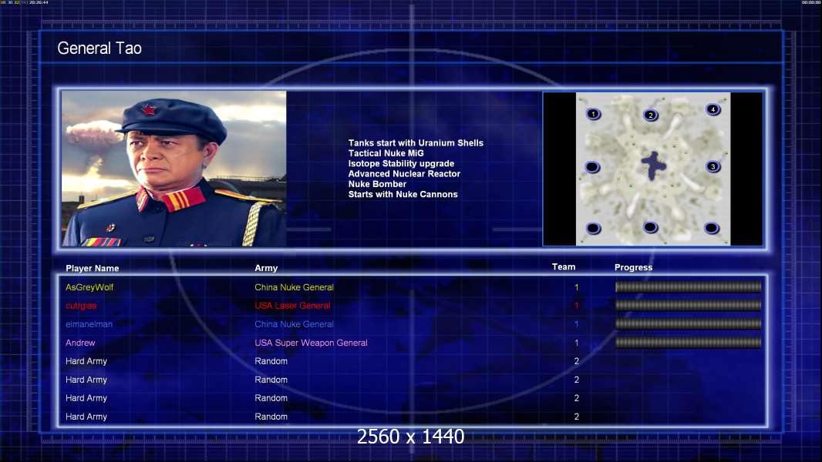The height and width of the screenshot is (462, 822).
Task: Select player name "Andrew"
Action: click(80, 343)
